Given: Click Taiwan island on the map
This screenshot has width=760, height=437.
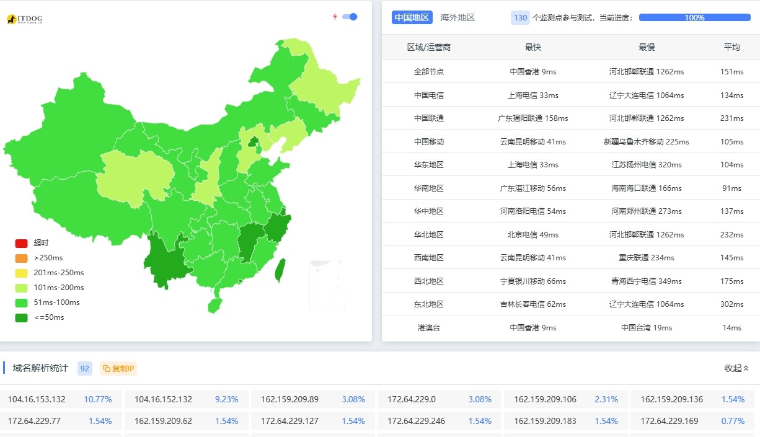Looking at the screenshot, I should point(280,267).
